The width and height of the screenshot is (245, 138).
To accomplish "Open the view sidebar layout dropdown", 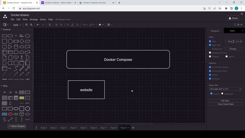I will point(6,25).
